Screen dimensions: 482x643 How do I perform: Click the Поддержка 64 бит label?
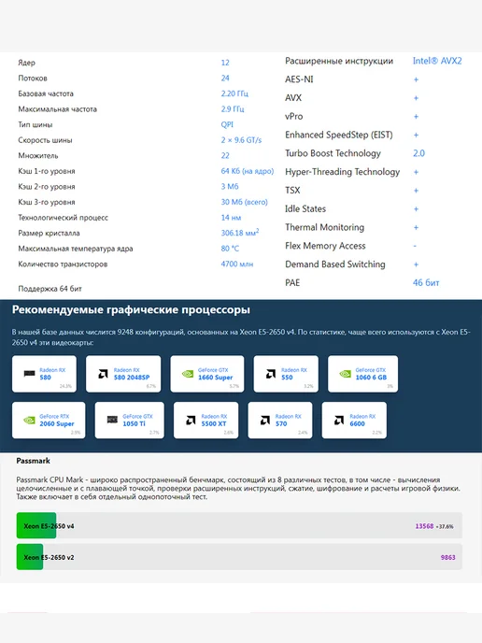[x=50, y=289]
